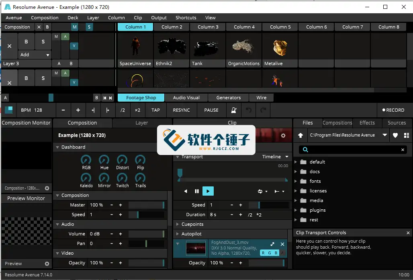Click the metronome icon in the transport bar
This screenshot has width=413, height=280.
[x=234, y=110]
